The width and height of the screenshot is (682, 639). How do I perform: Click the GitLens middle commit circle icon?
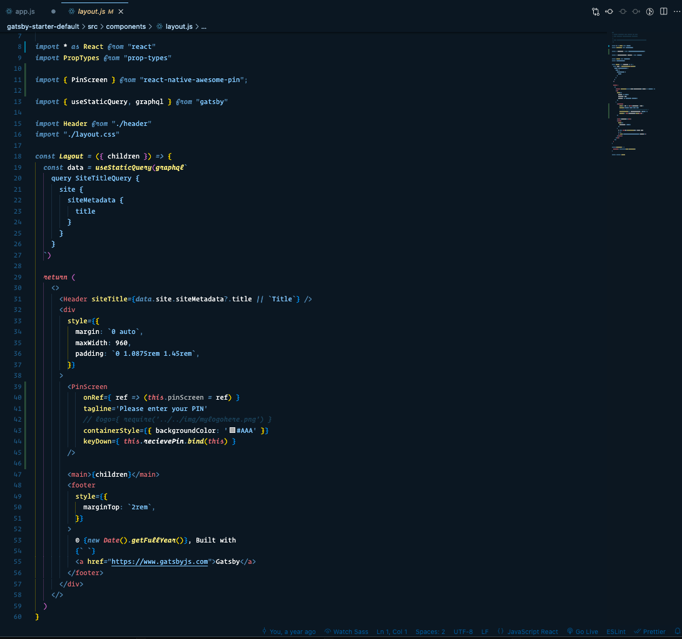623,12
